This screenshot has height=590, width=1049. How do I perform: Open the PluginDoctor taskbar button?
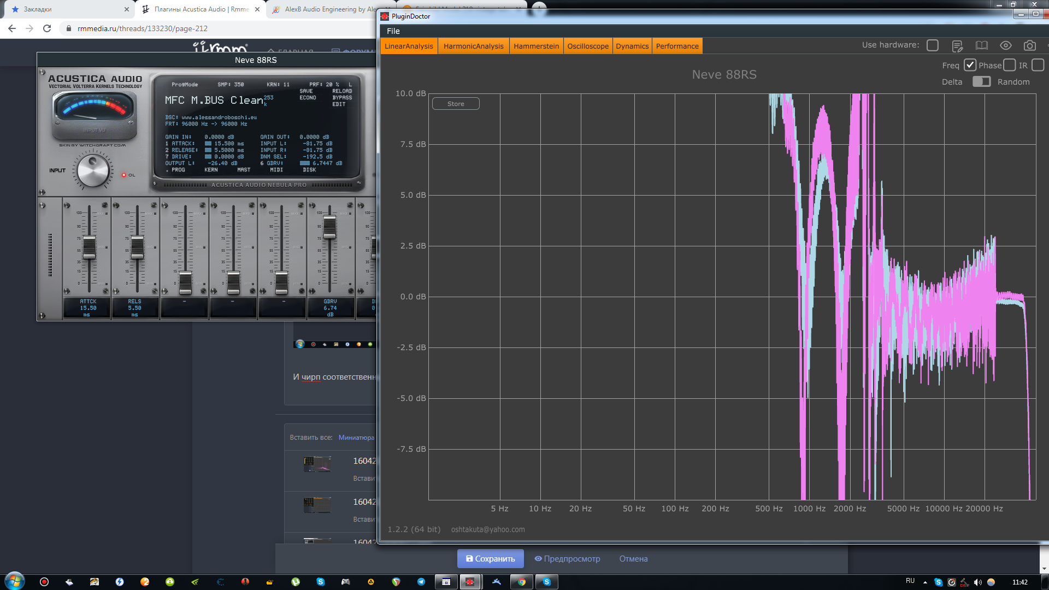point(470,582)
